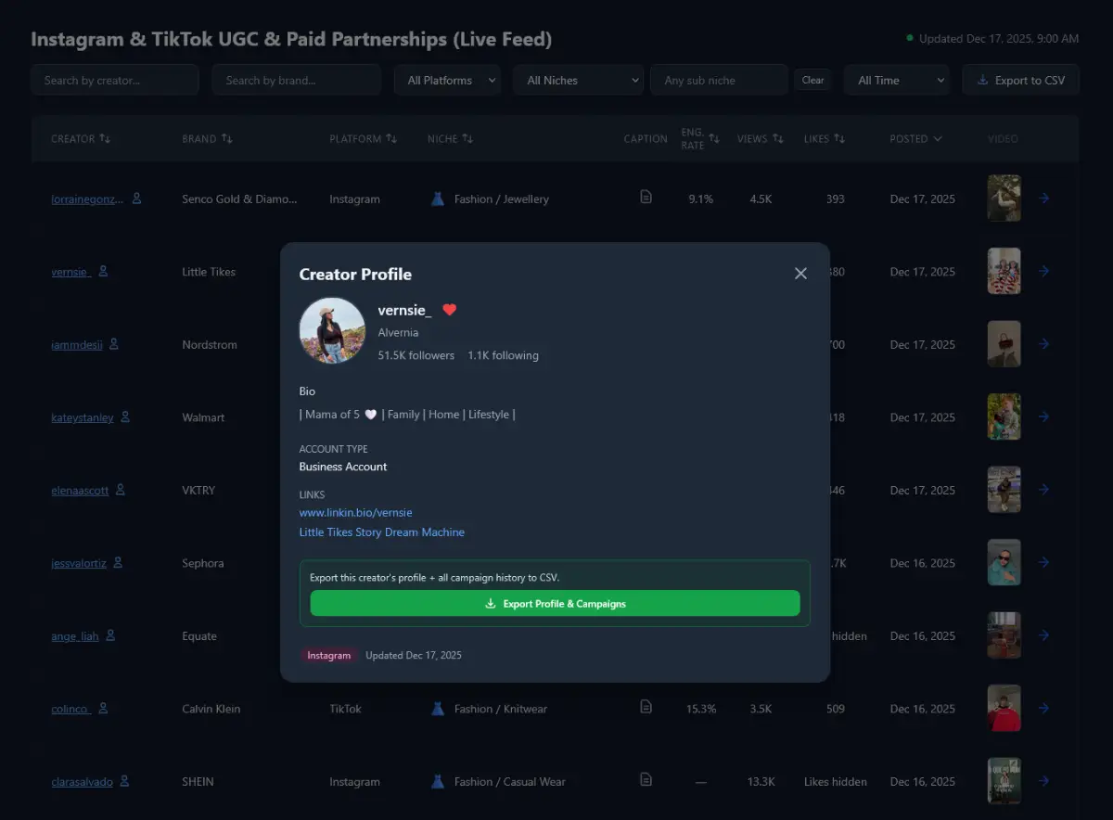Close the Creator Profile modal
This screenshot has width=1113, height=820.
800,274
